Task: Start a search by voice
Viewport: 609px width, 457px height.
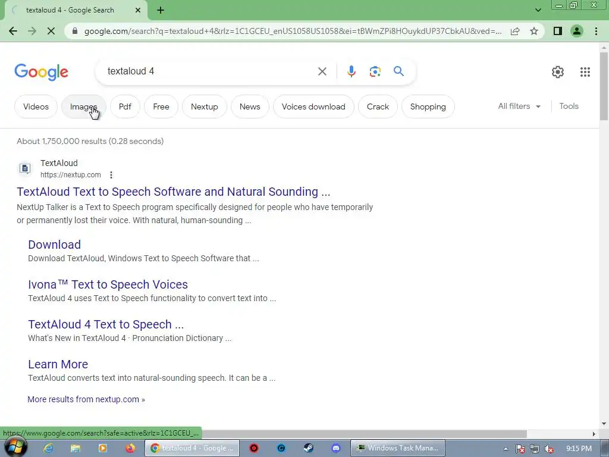Action: (x=351, y=71)
